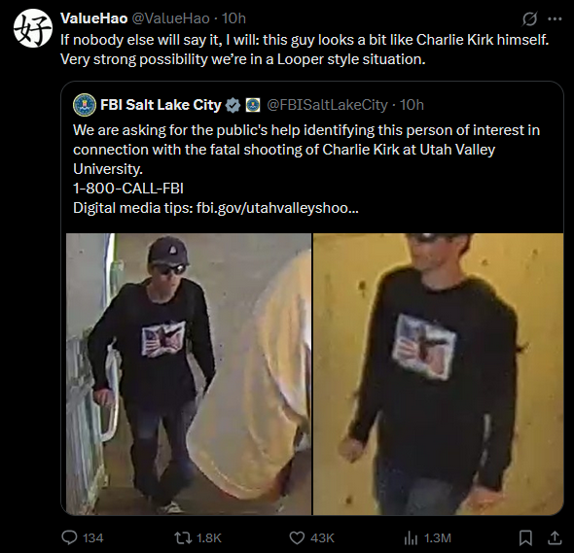Open the left photo with the capped person
The image size is (574, 553).
pos(189,374)
